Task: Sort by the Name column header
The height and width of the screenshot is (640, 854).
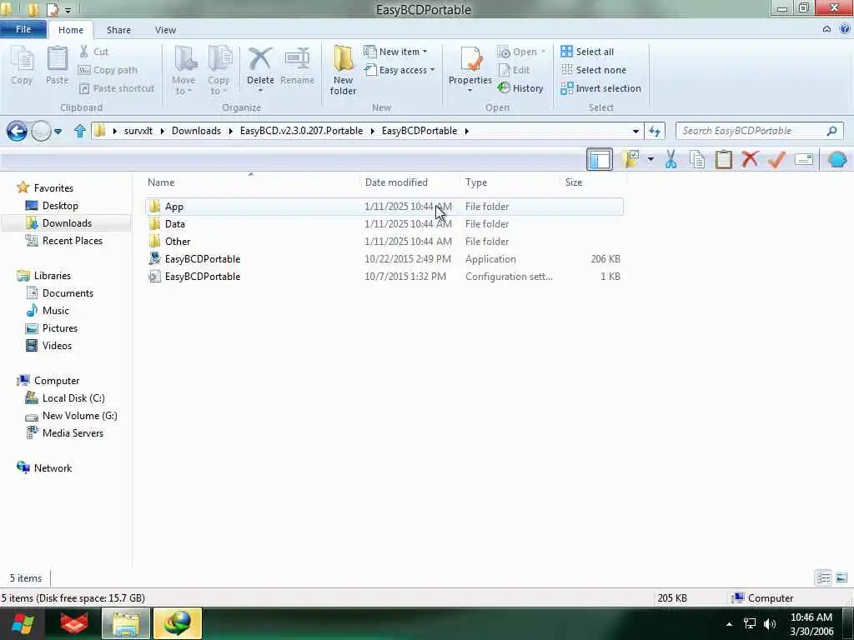Action: (251, 182)
